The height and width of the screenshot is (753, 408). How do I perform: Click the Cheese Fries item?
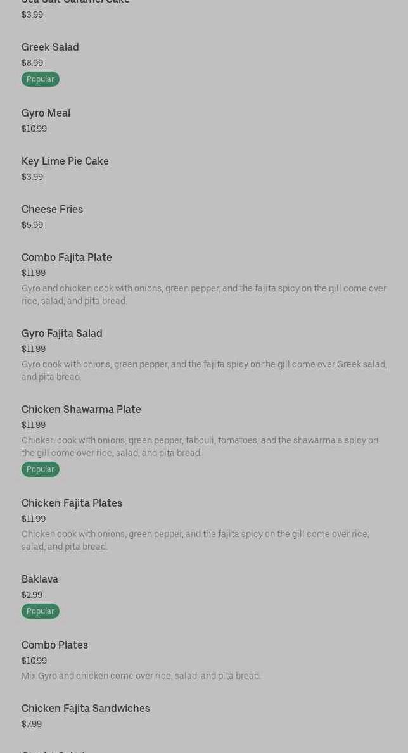click(52, 210)
